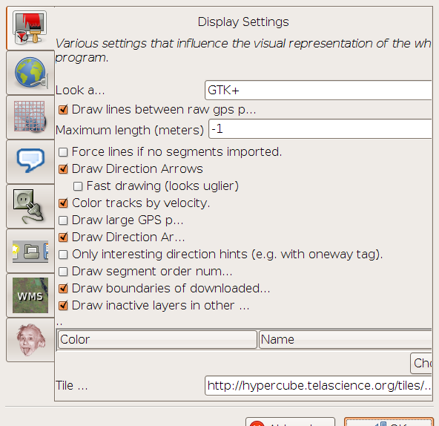The height and width of the screenshot is (426, 439).
Task: Click the OK button at the bottom
Action: [389, 422]
